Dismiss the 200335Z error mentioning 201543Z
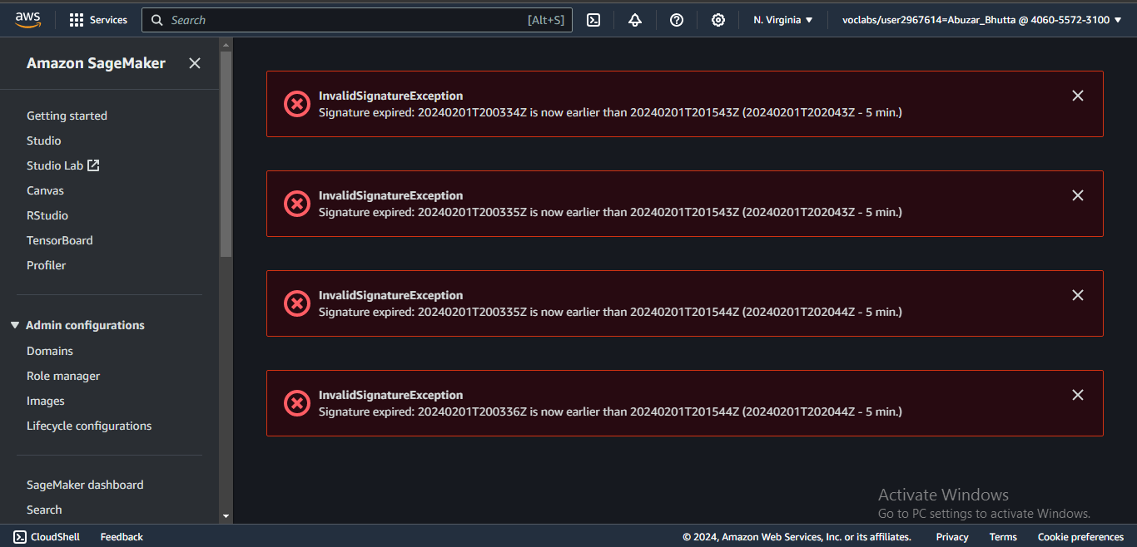Image resolution: width=1137 pixels, height=547 pixels. coord(1078,195)
